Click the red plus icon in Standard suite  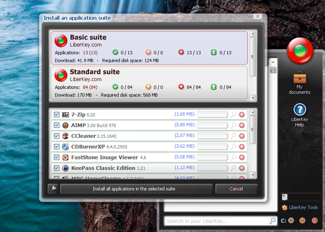(x=181, y=87)
